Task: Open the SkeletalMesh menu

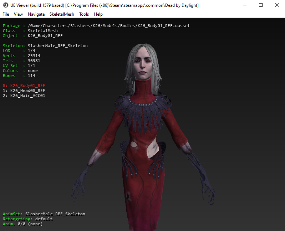Action: tap(62, 14)
